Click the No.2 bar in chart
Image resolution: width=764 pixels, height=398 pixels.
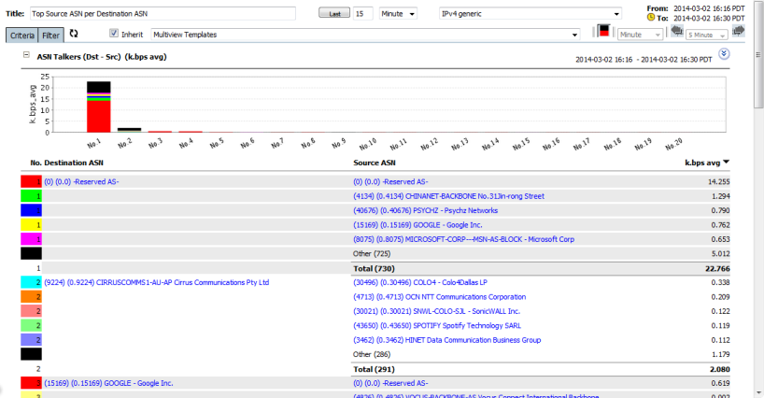pos(129,130)
